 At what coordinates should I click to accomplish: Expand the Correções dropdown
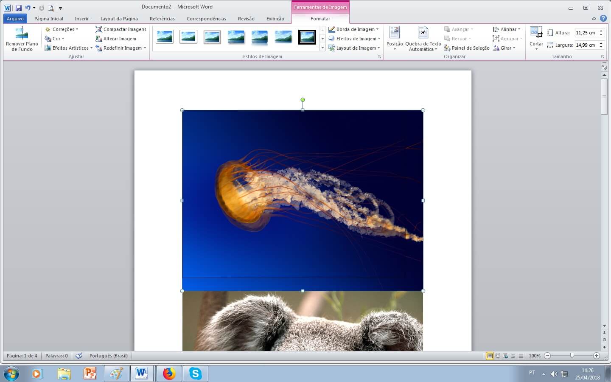point(62,29)
